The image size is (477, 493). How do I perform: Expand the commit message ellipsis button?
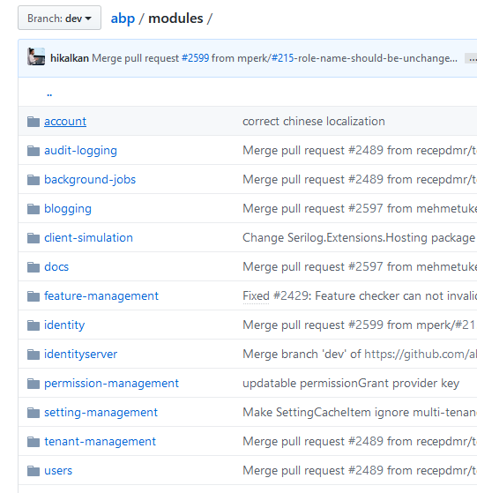click(472, 58)
